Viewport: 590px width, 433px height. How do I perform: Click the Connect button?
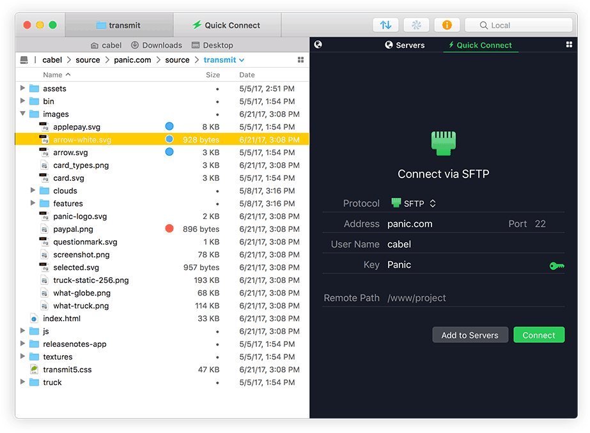(x=539, y=335)
